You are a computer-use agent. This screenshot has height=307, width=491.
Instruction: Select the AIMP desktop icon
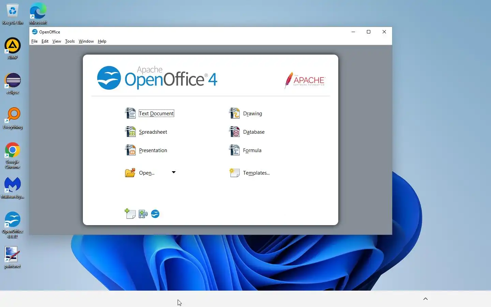tap(13, 48)
